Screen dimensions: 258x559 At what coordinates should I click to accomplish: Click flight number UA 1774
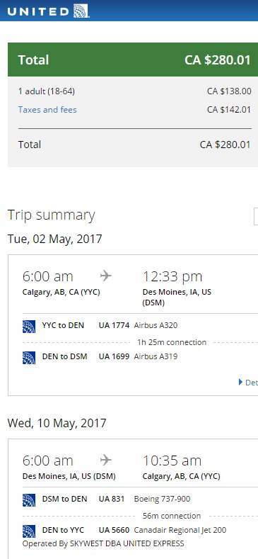click(114, 325)
